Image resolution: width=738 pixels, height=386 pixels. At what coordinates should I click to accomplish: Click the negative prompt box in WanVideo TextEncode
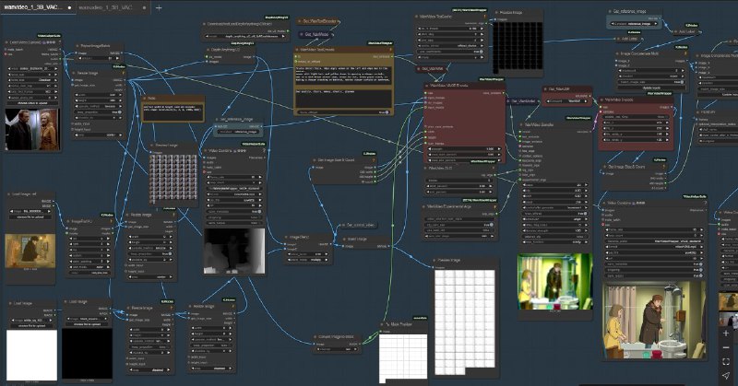[x=344, y=99]
